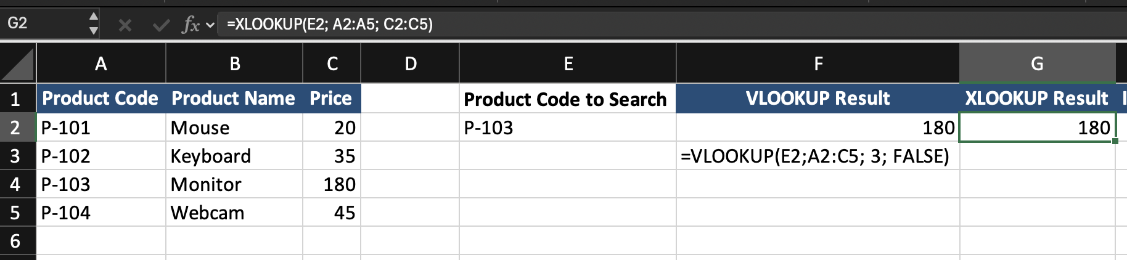Click the Name Box down arrow

click(93, 30)
